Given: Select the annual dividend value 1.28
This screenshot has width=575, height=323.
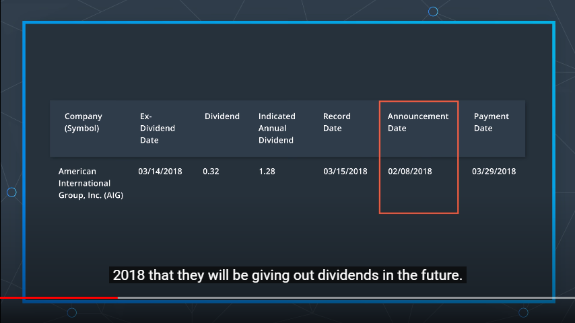Looking at the screenshot, I should [x=267, y=171].
